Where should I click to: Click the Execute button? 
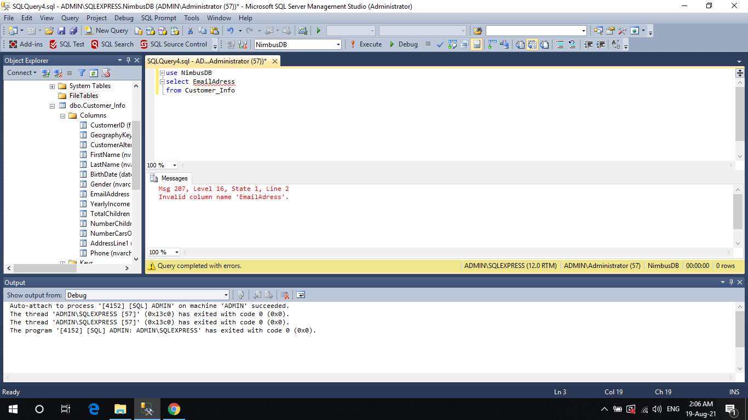click(x=365, y=44)
